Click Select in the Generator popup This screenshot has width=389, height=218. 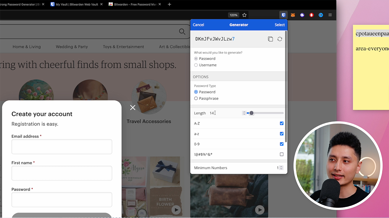280,25
